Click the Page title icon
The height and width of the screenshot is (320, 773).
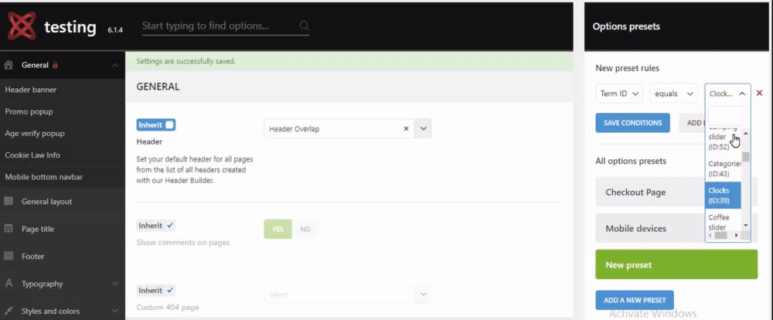pyautogui.click(x=9, y=229)
